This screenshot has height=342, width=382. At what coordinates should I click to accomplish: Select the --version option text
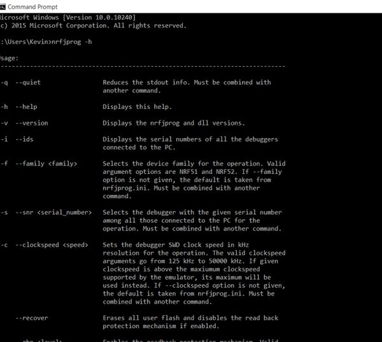[x=32, y=123]
